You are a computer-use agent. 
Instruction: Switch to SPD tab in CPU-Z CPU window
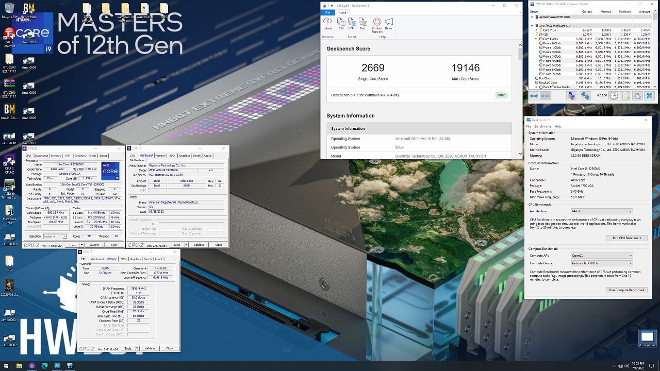[68, 156]
